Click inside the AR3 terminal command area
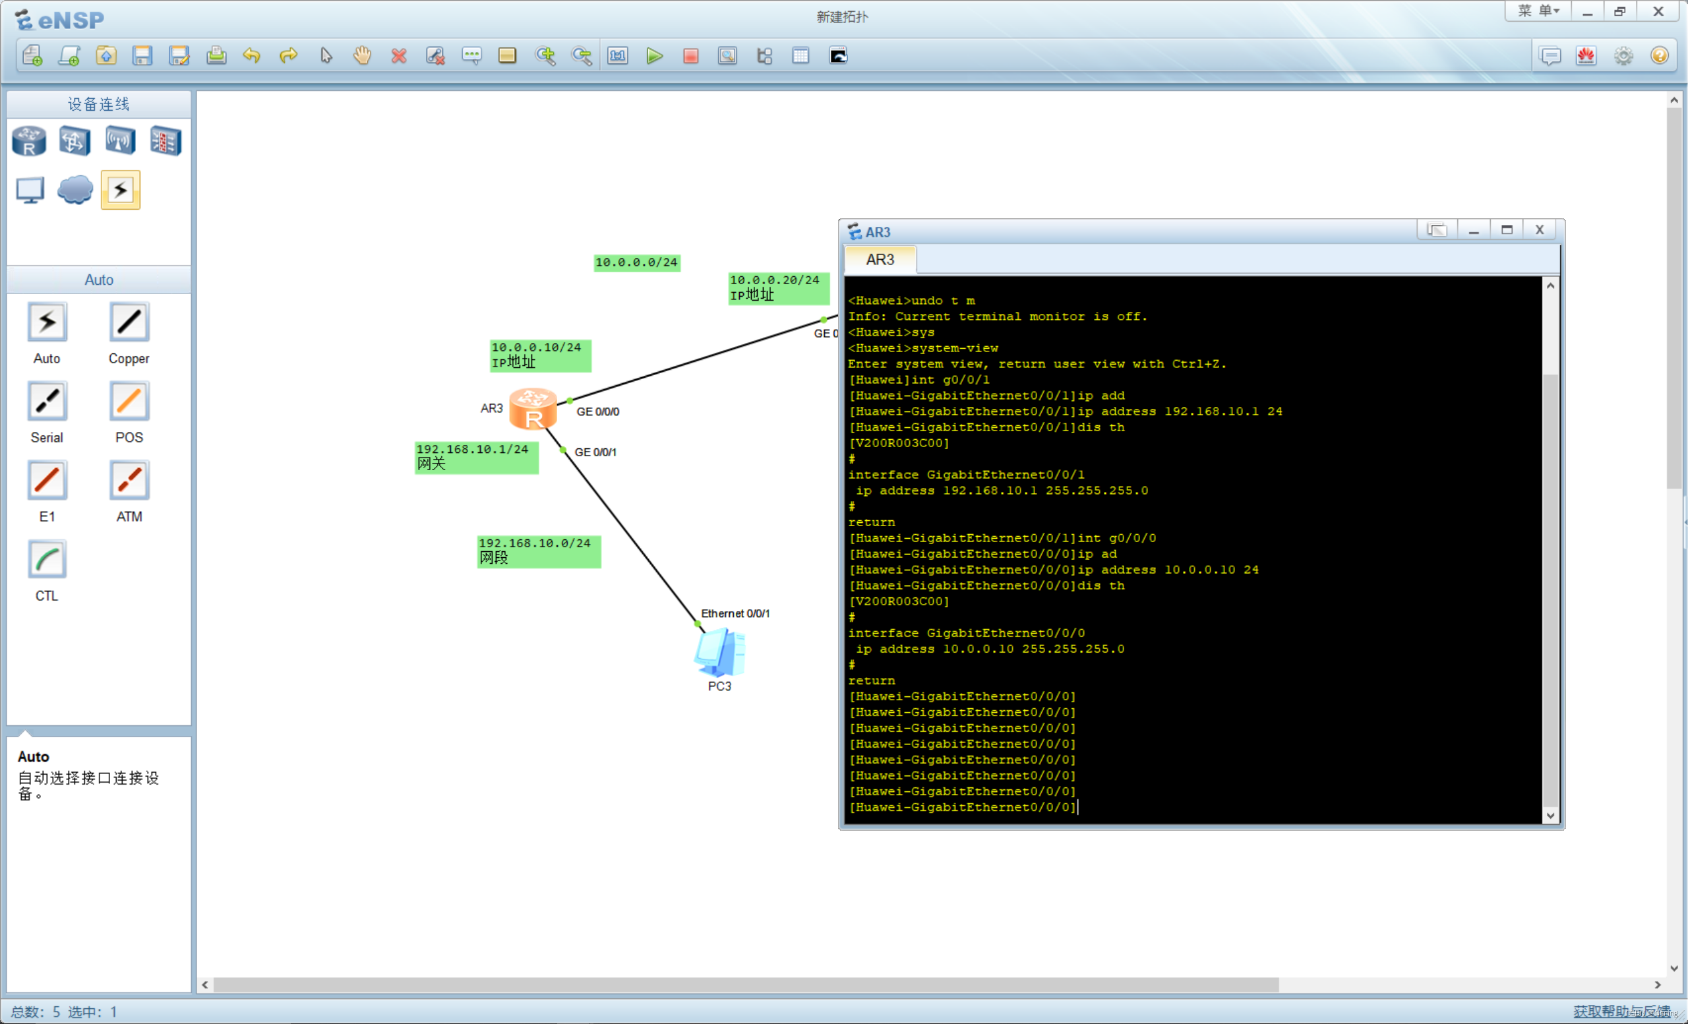Image resolution: width=1688 pixels, height=1024 pixels. [1194, 550]
